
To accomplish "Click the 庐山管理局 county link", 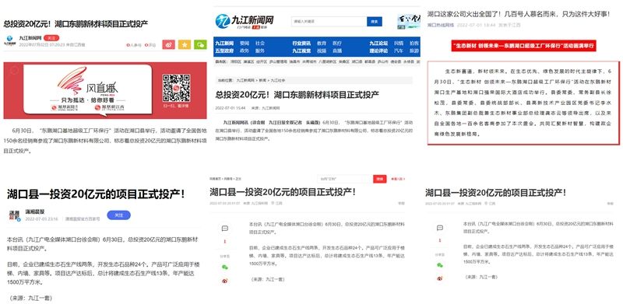I will [x=278, y=62].
